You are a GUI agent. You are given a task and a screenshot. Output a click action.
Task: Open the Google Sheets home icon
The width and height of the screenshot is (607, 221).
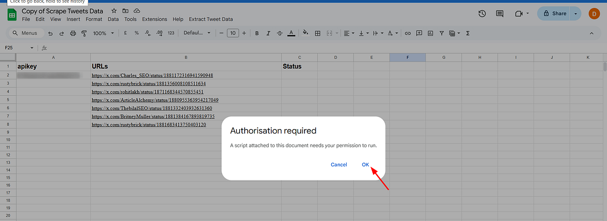[x=12, y=16]
